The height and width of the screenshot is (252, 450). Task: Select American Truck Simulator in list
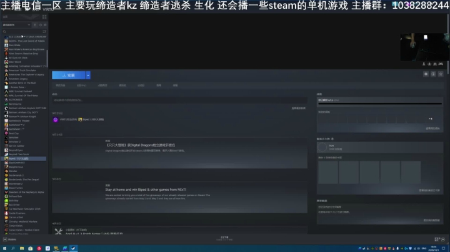pos(22,70)
